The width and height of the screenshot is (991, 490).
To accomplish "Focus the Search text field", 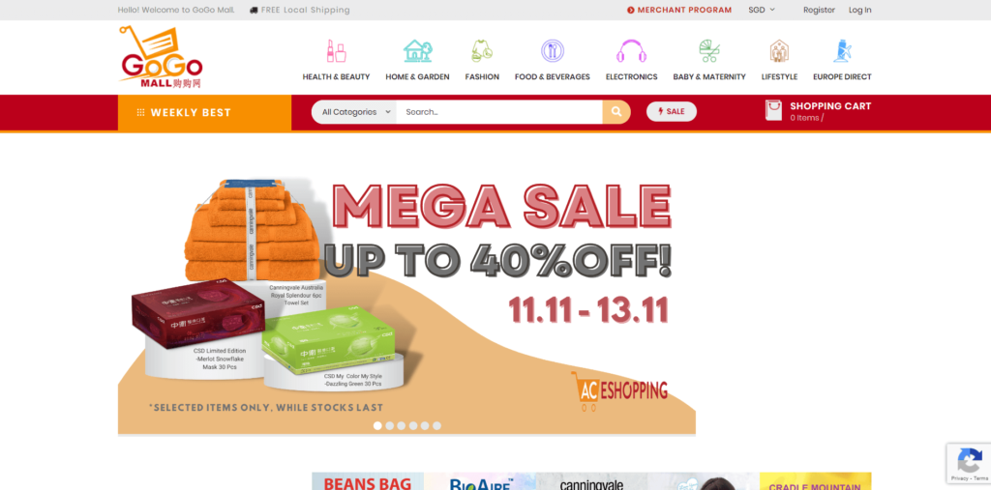I will pos(499,112).
